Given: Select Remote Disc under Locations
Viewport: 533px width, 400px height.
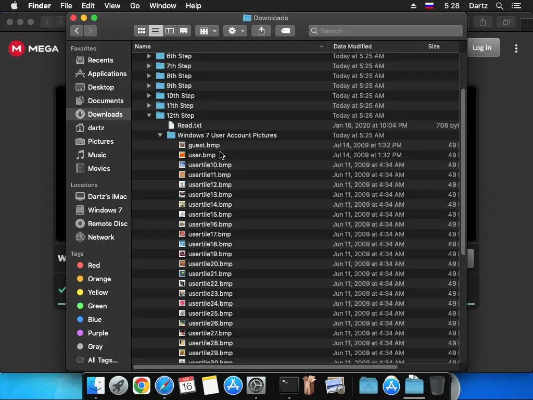Looking at the screenshot, I should click(x=98, y=224).
